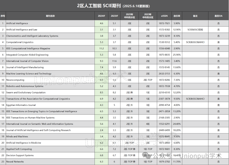
Task: Click 2023IF value 10.3 cell
Action: [x=114, y=48]
